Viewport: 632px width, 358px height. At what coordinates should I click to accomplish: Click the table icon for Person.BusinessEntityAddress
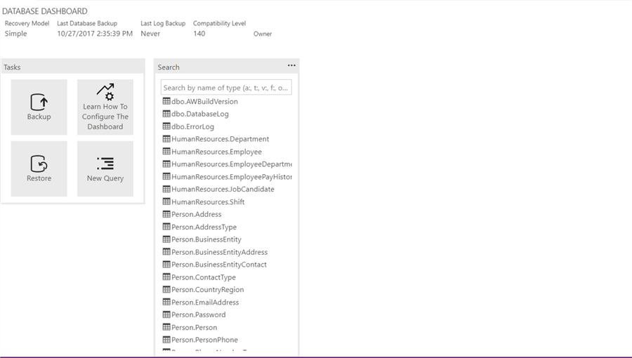(166, 252)
